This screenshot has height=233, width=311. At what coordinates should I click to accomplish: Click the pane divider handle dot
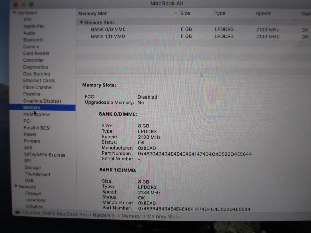pos(202,76)
